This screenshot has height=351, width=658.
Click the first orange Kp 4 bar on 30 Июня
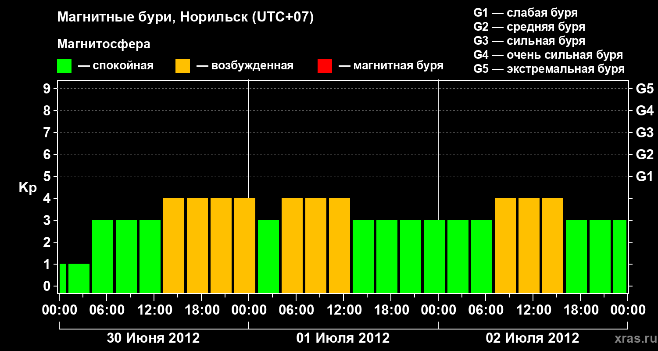pyautogui.click(x=174, y=245)
